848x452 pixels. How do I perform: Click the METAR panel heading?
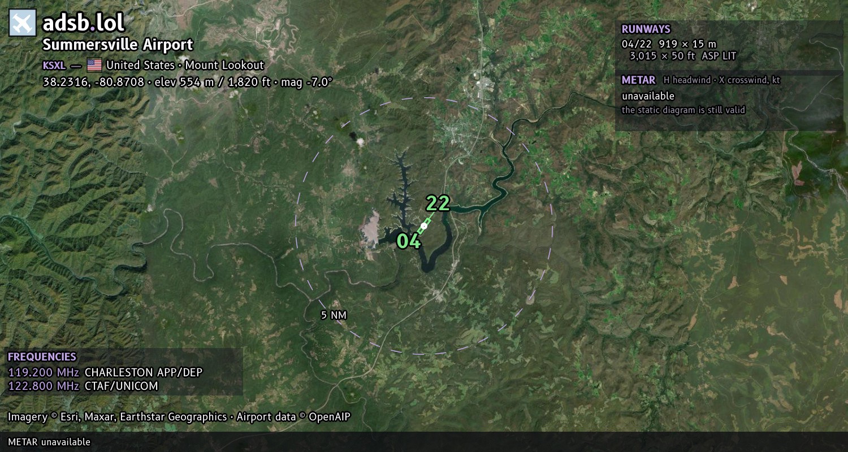(x=638, y=80)
